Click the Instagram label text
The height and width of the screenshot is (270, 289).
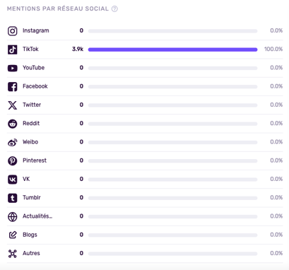pyautogui.click(x=36, y=30)
